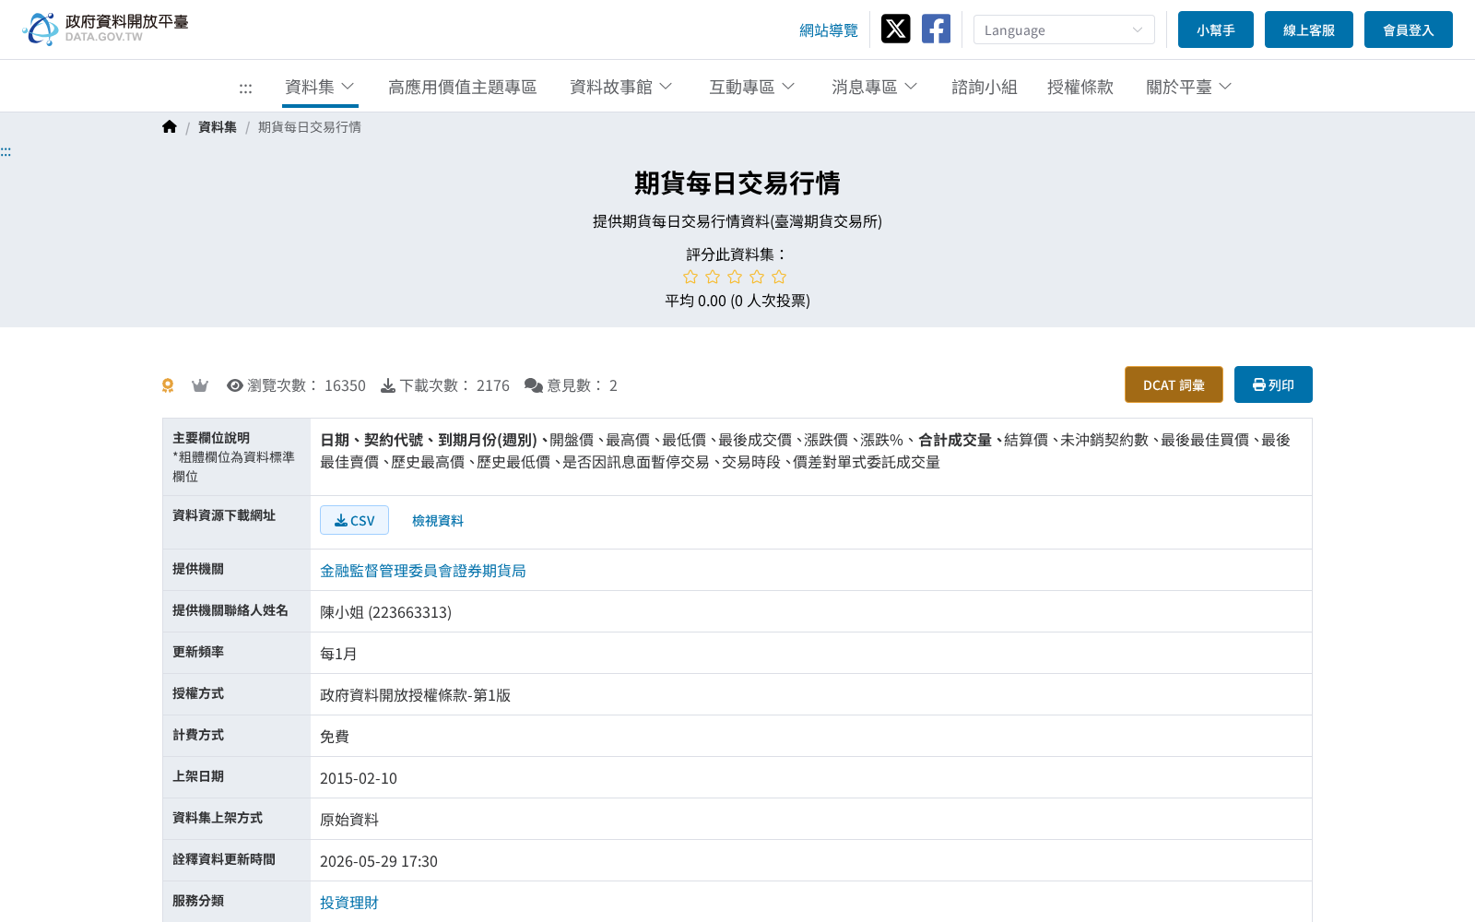
Task: Rate the dataset three stars
Action: click(x=735, y=277)
